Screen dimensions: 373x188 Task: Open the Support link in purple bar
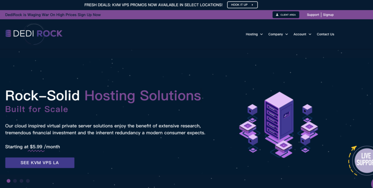click(x=313, y=15)
